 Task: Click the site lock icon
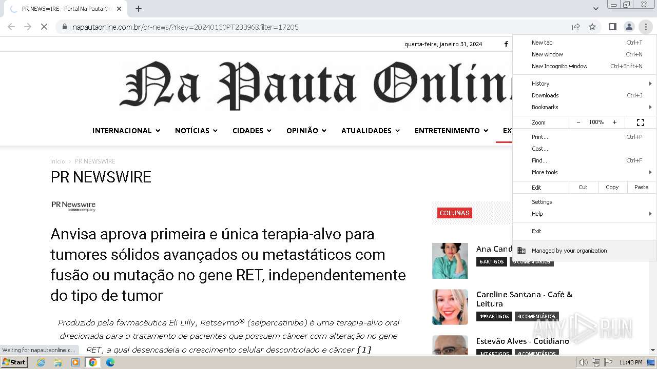65,27
